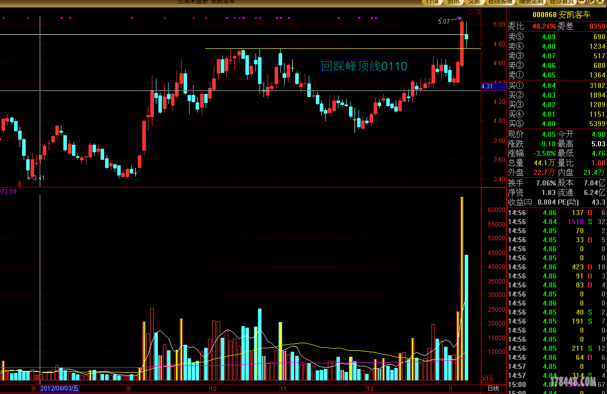Open the 行情 (Quotes) tab
Screen dimensions: 607x394
point(432,2)
